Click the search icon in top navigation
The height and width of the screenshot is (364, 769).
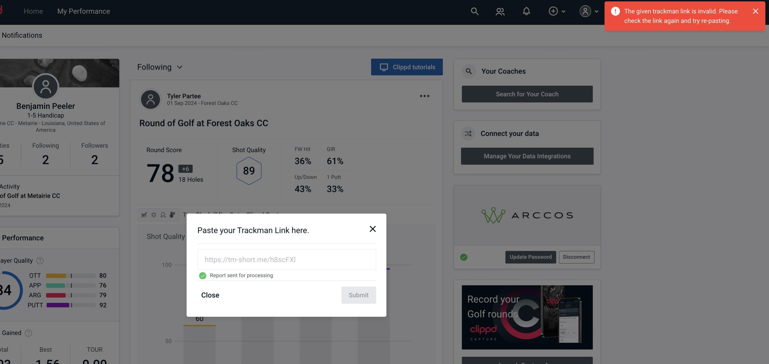474,11
